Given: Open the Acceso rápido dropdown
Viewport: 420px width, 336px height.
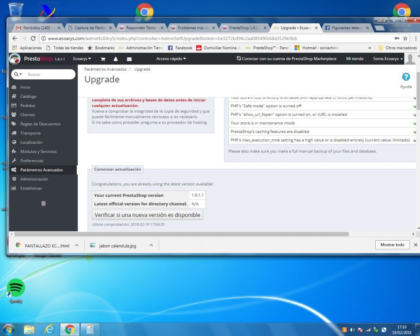Looking at the screenshot, I should (x=171, y=59).
